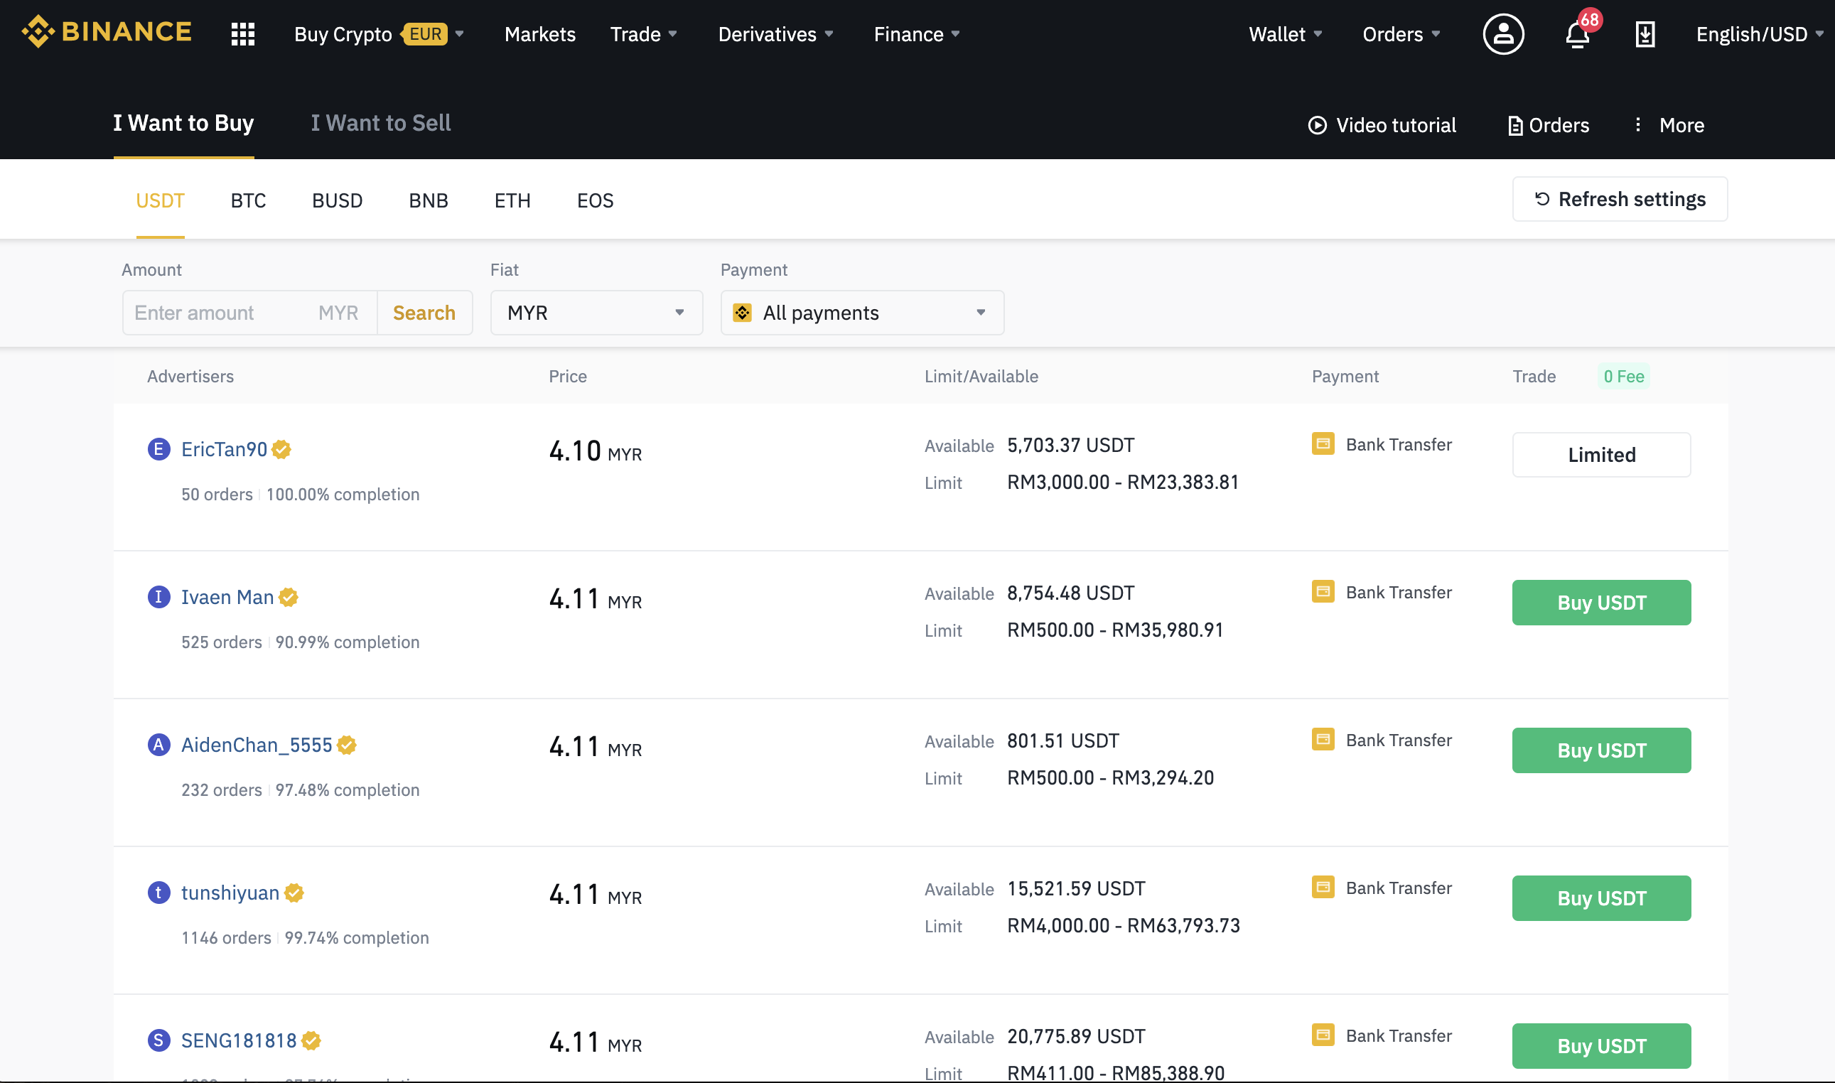The image size is (1835, 1083).
Task: Click EricTan90's avatar icon
Action: [x=159, y=449]
